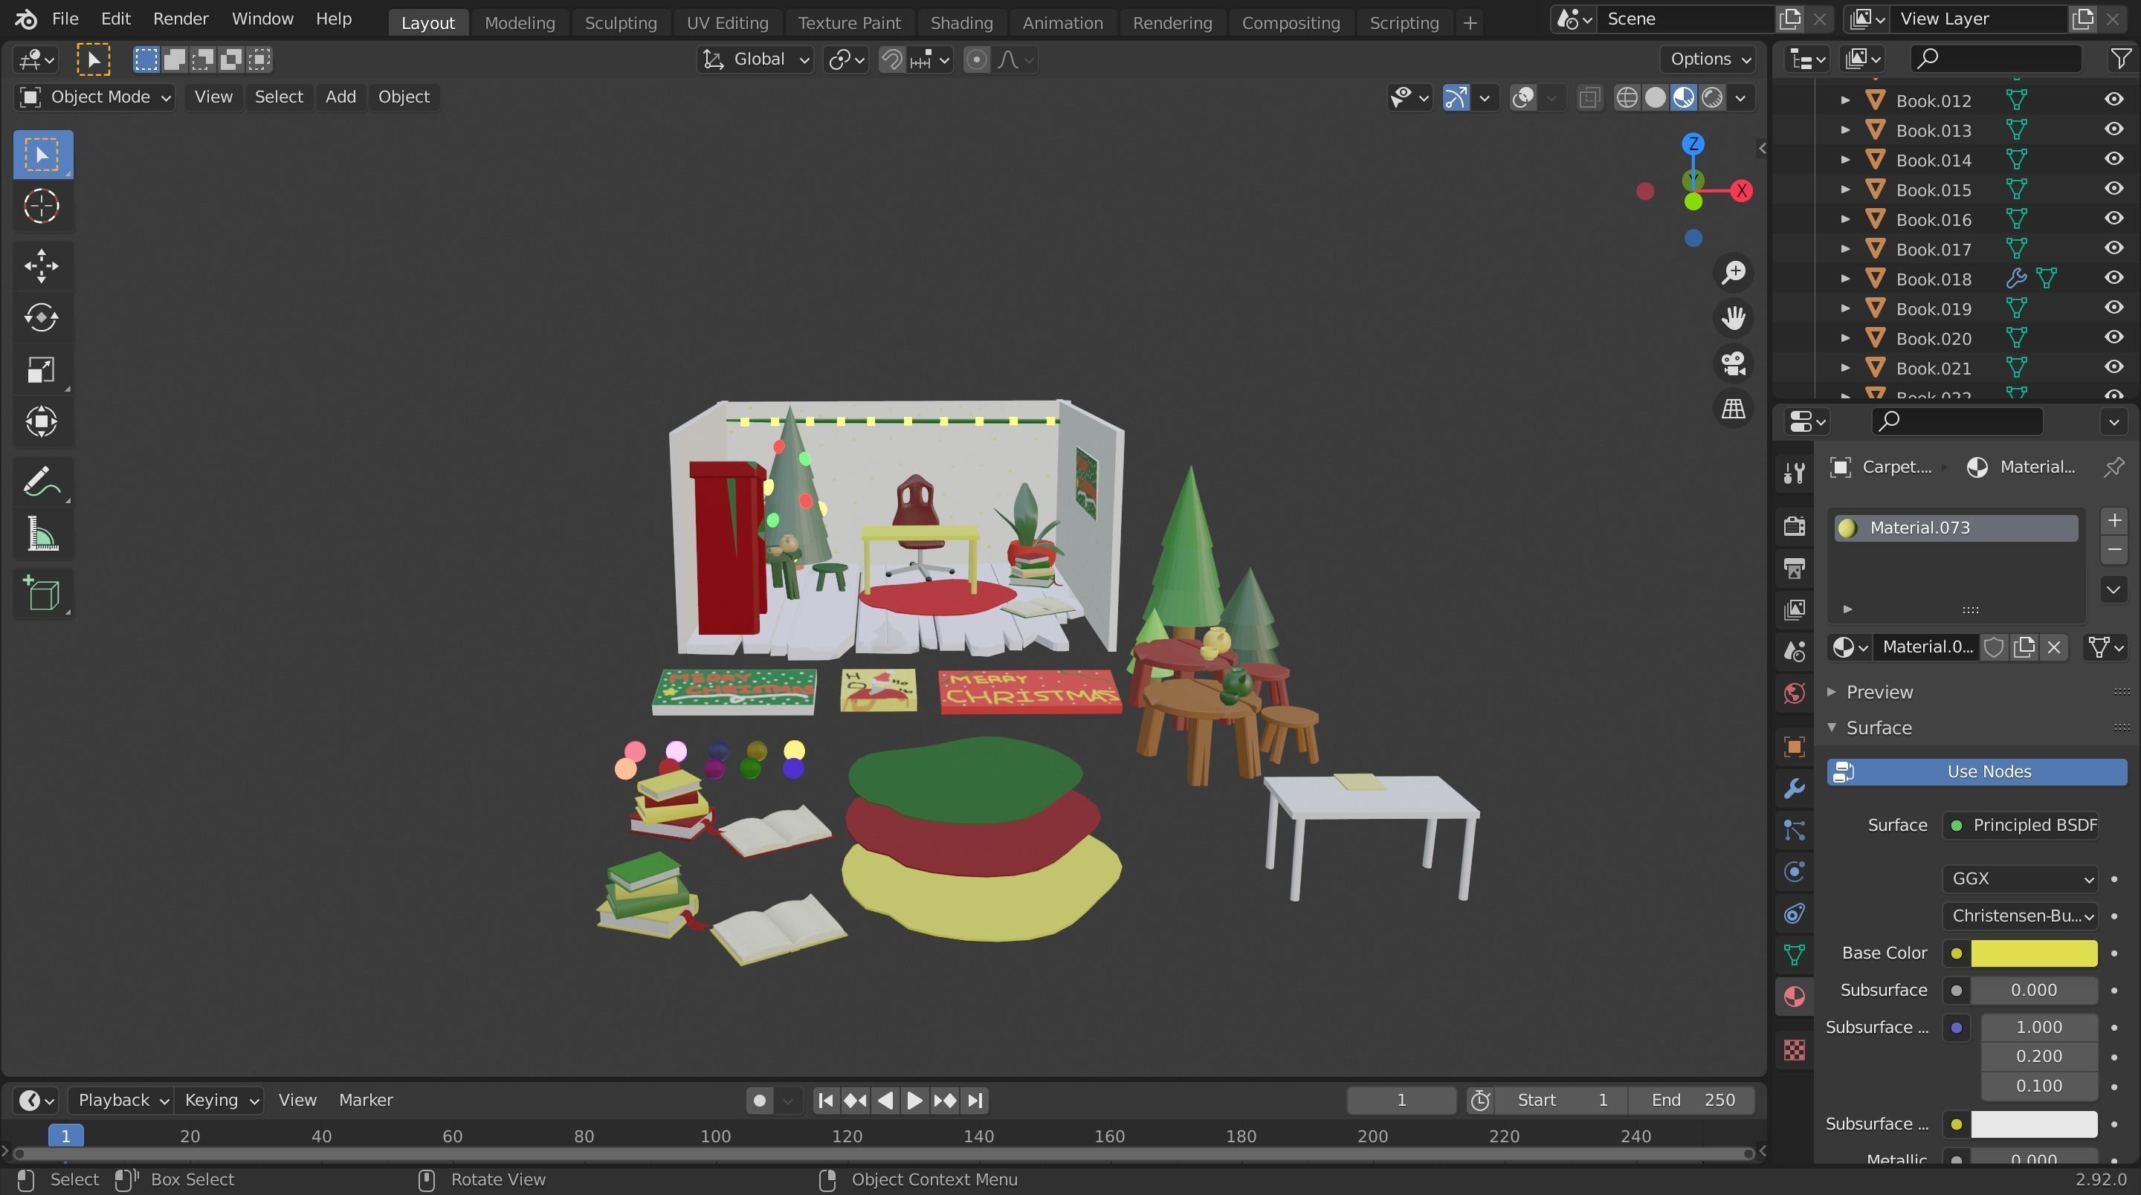Expand Book.019 in the outliner
The height and width of the screenshot is (1195, 2141).
1845,308
